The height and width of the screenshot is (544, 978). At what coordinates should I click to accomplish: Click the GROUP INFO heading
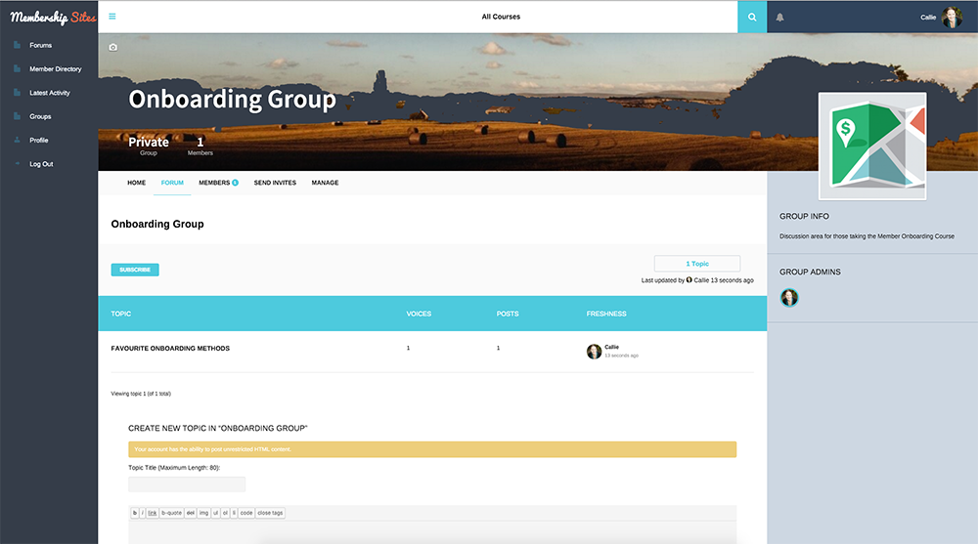coord(804,216)
